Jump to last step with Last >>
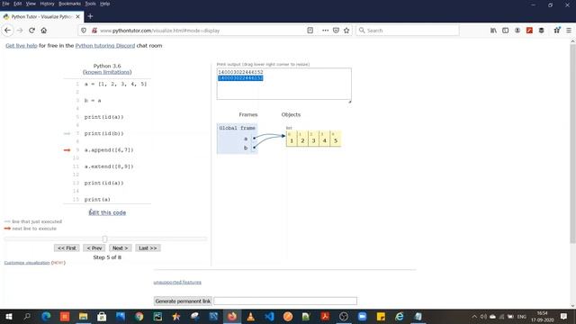The image size is (576, 324). (148, 248)
